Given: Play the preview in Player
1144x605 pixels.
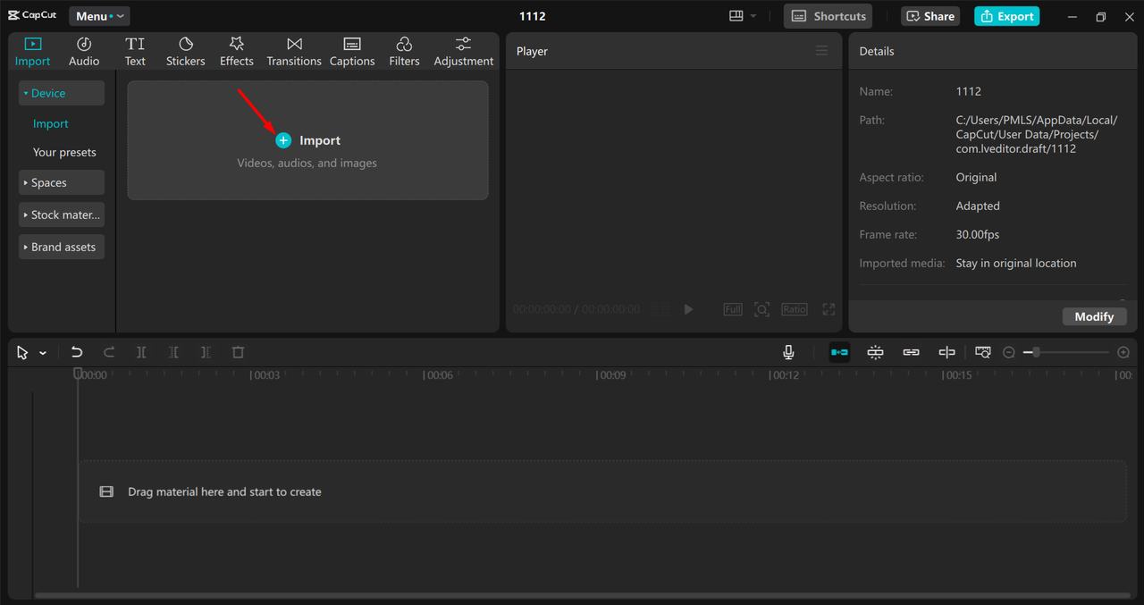Looking at the screenshot, I should click(x=688, y=309).
